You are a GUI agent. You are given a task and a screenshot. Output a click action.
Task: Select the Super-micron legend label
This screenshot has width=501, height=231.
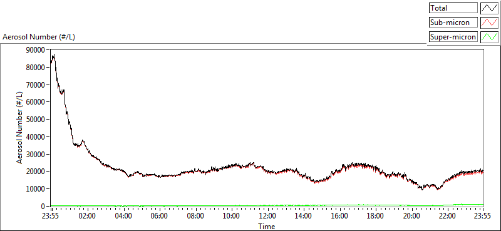coord(453,37)
